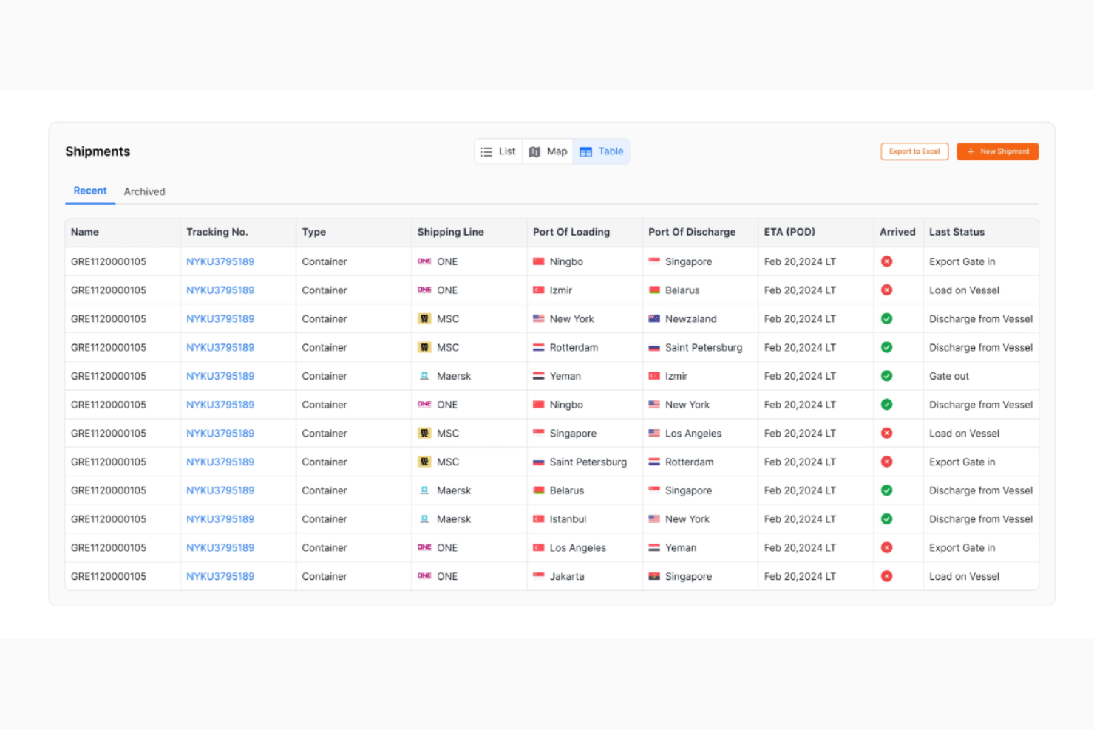
Task: Open tracking link in Ningbo-to-Singapore row
Action: coord(220,261)
